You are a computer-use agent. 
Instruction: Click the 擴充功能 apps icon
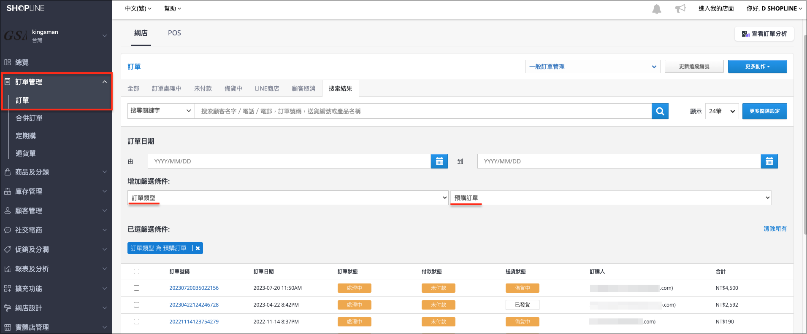(x=8, y=289)
